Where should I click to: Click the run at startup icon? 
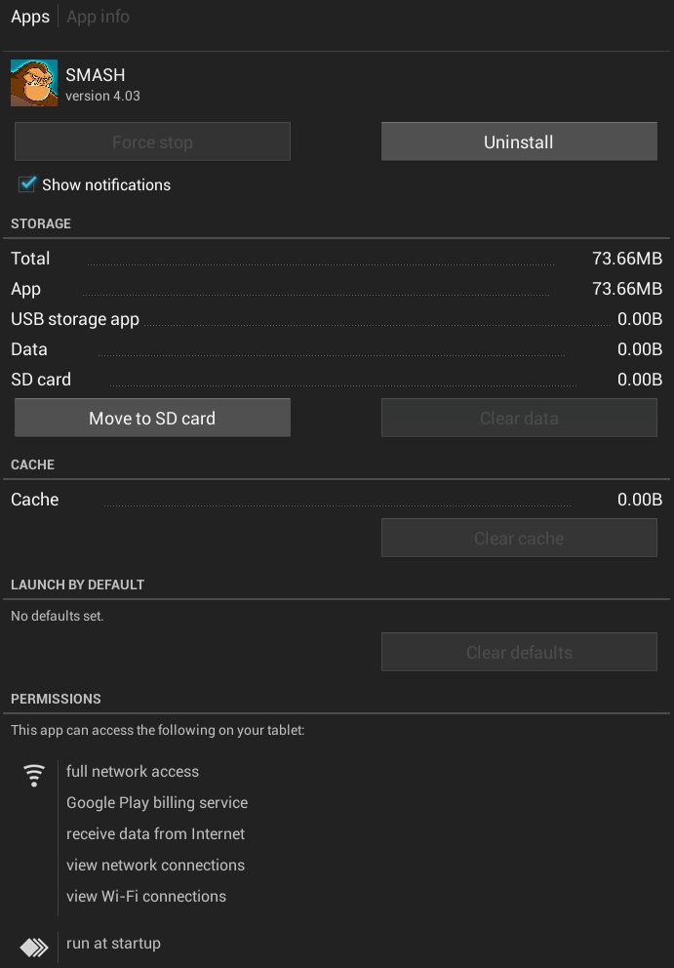point(34,947)
